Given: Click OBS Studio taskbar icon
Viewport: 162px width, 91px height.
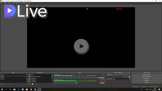Looking at the screenshot, I should pyautogui.click(x=39, y=89).
